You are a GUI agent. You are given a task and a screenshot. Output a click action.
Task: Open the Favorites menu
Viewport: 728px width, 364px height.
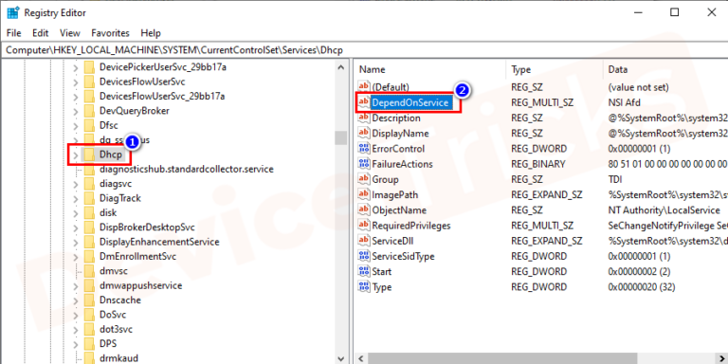(x=110, y=33)
